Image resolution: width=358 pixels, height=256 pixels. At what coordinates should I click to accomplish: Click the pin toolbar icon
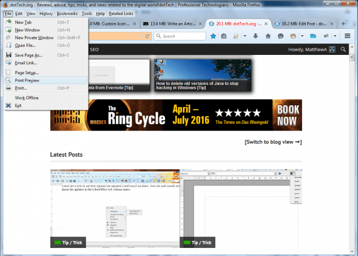click(326, 36)
